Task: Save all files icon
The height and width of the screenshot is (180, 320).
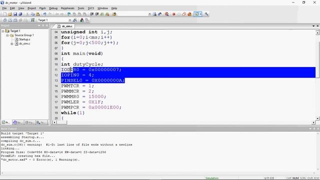Action: tap(20, 14)
